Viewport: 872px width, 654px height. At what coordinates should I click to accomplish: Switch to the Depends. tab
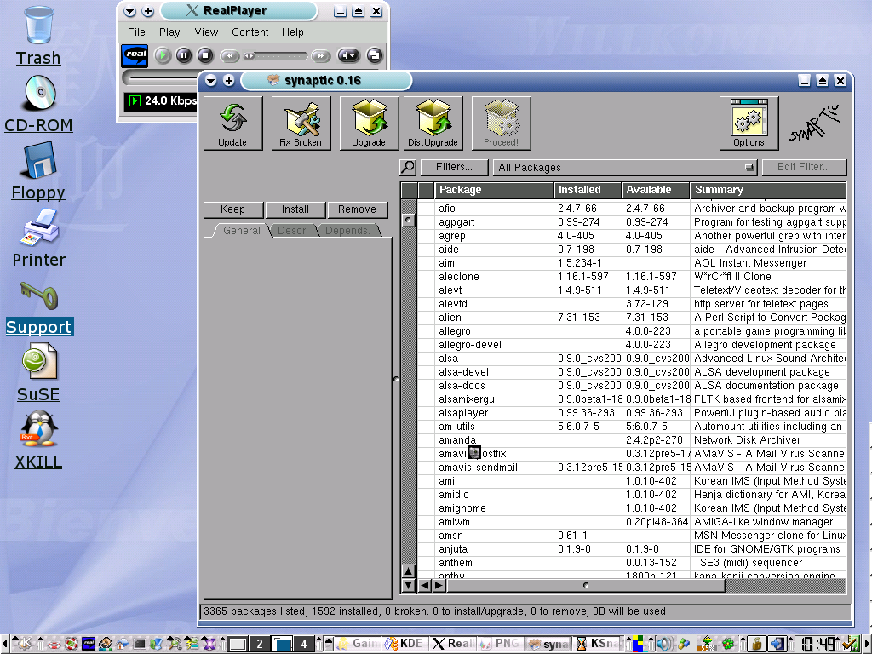pyautogui.click(x=347, y=230)
